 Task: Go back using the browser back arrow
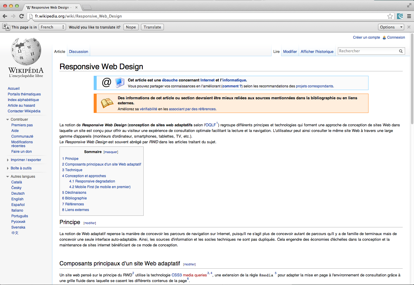pyautogui.click(x=5, y=16)
